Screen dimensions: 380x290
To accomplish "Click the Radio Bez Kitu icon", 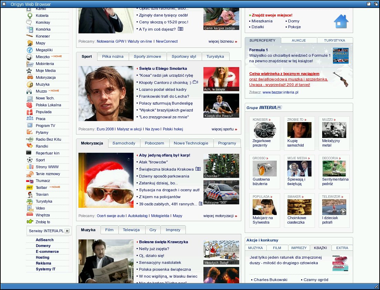I will click(30, 139).
